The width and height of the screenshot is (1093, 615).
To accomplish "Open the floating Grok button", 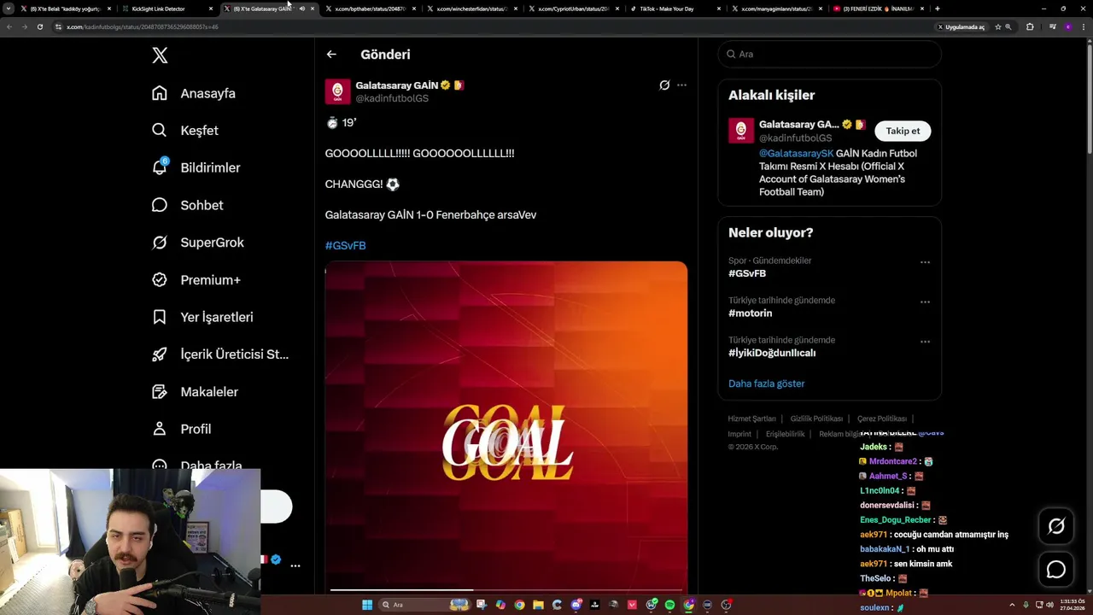I will pyautogui.click(x=1056, y=526).
